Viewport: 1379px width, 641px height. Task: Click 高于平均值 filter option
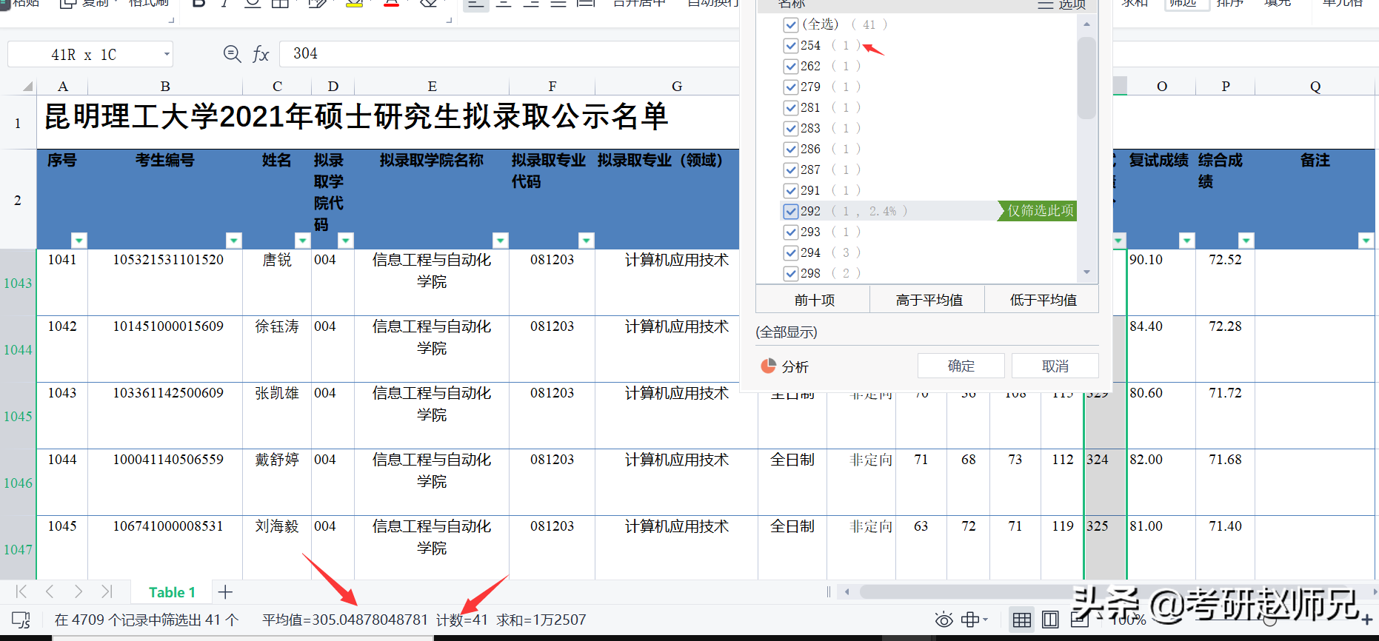pos(929,300)
